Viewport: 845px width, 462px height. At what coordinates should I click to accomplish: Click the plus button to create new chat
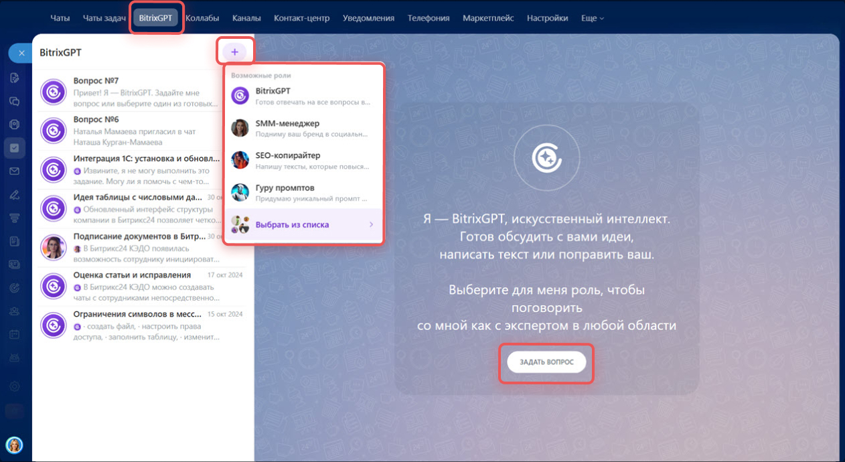point(234,52)
